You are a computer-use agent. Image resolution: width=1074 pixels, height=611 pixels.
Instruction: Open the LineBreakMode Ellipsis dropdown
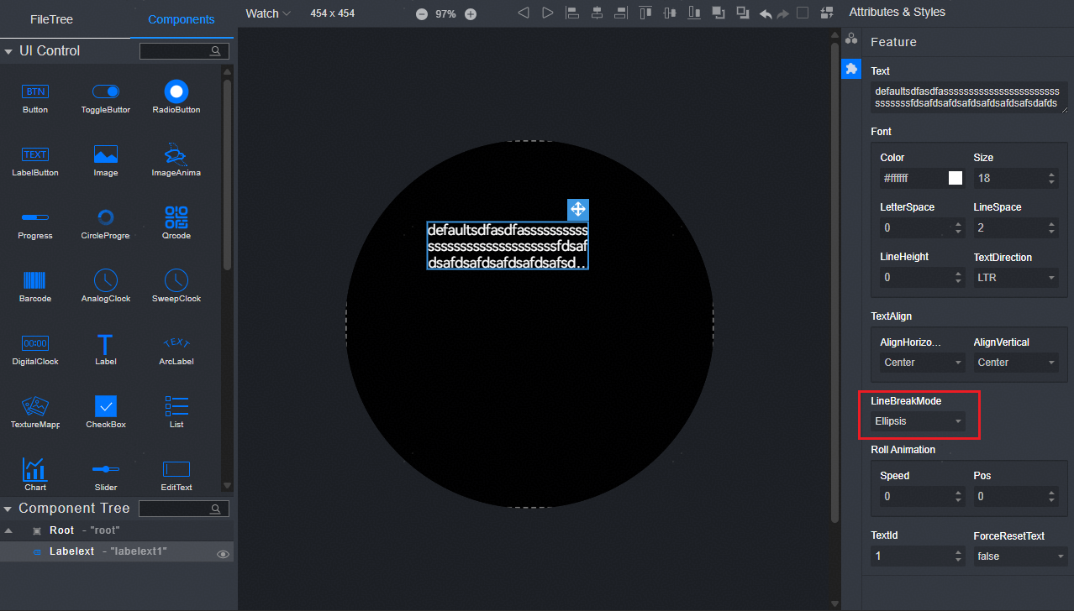point(918,421)
